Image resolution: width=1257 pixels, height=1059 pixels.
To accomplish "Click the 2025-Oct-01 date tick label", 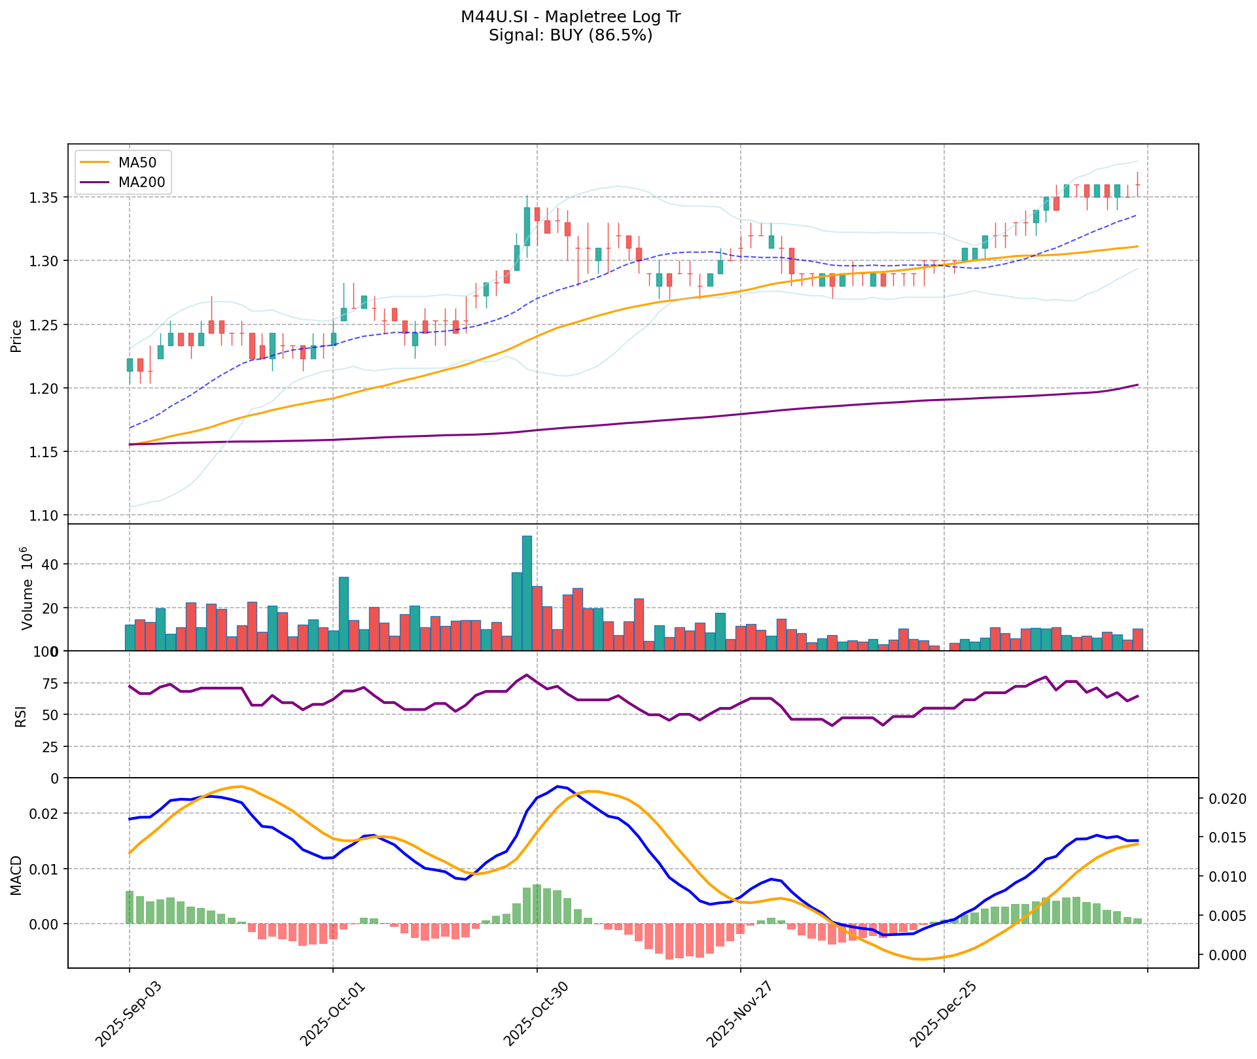I will [332, 1013].
